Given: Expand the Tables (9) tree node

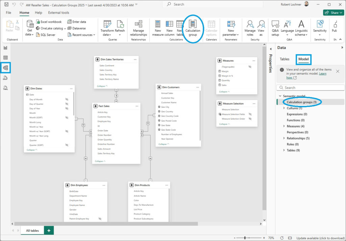Looking at the screenshot, I should [x=284, y=150].
